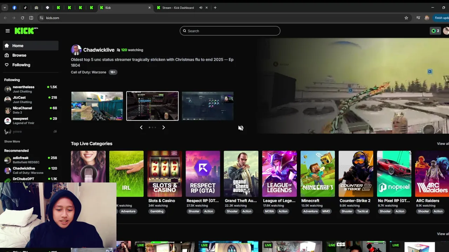Image resolution: width=449 pixels, height=252 pixels.
Task: Open the browser media controls icon
Action: 418,18
